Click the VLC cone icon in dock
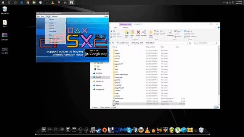The image size is (244, 137). point(147,130)
